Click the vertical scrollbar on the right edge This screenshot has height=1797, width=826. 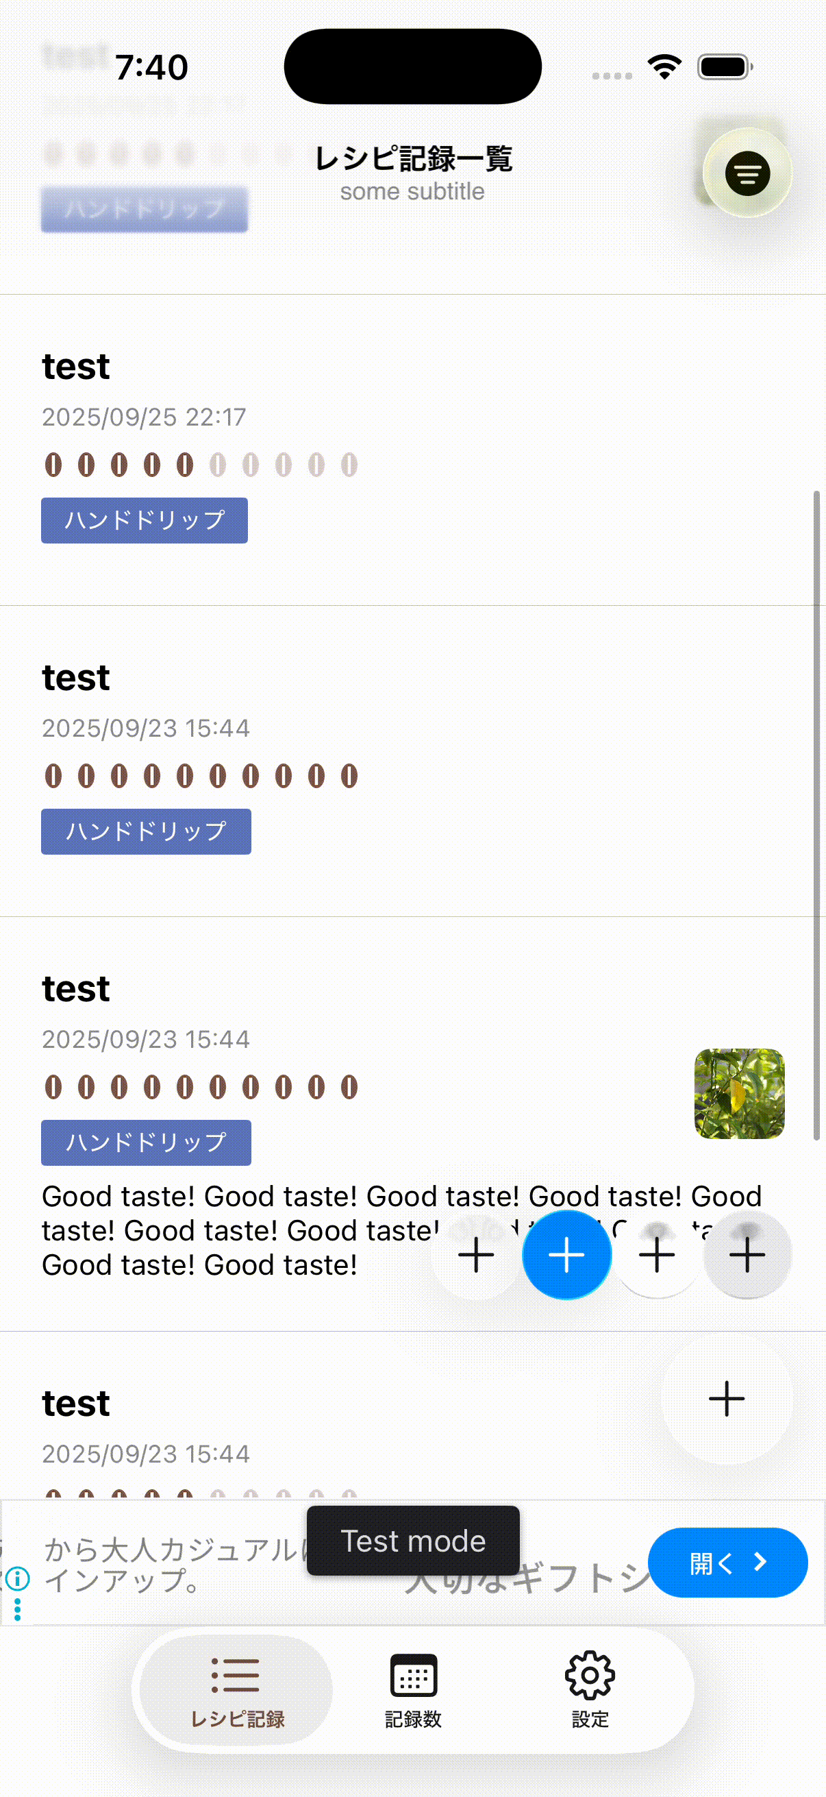(x=816, y=815)
